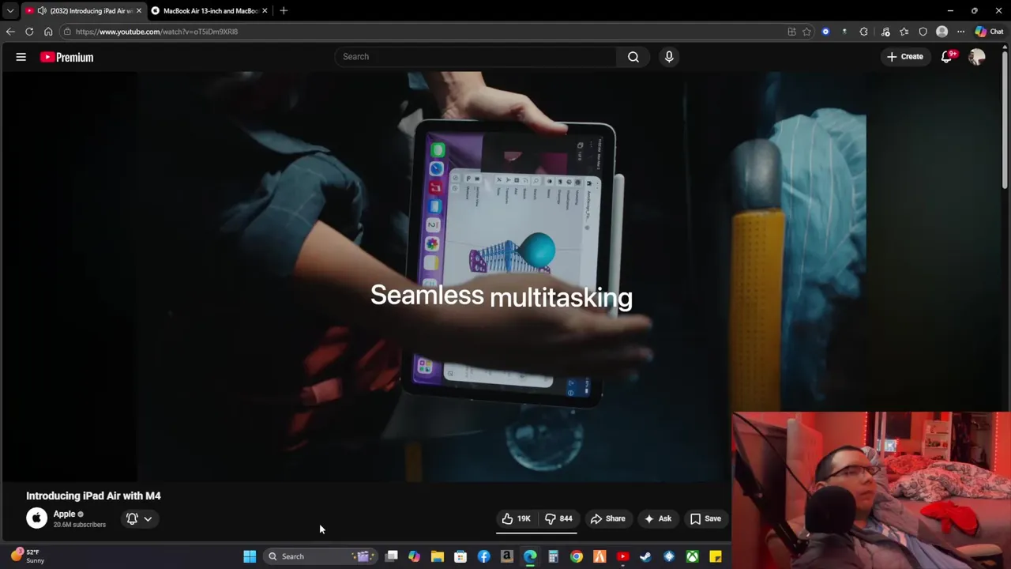Open the YouTube app taskbar icon
This screenshot has height=569, width=1011.
pyautogui.click(x=622, y=556)
